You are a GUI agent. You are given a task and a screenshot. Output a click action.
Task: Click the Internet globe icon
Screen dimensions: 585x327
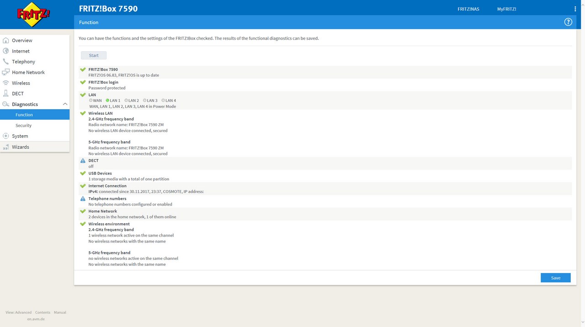tap(6, 51)
